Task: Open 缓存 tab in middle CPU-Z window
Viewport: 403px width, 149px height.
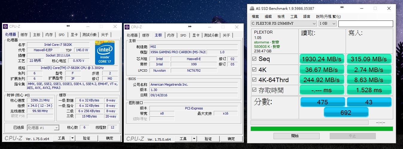Action: click(x=146, y=35)
